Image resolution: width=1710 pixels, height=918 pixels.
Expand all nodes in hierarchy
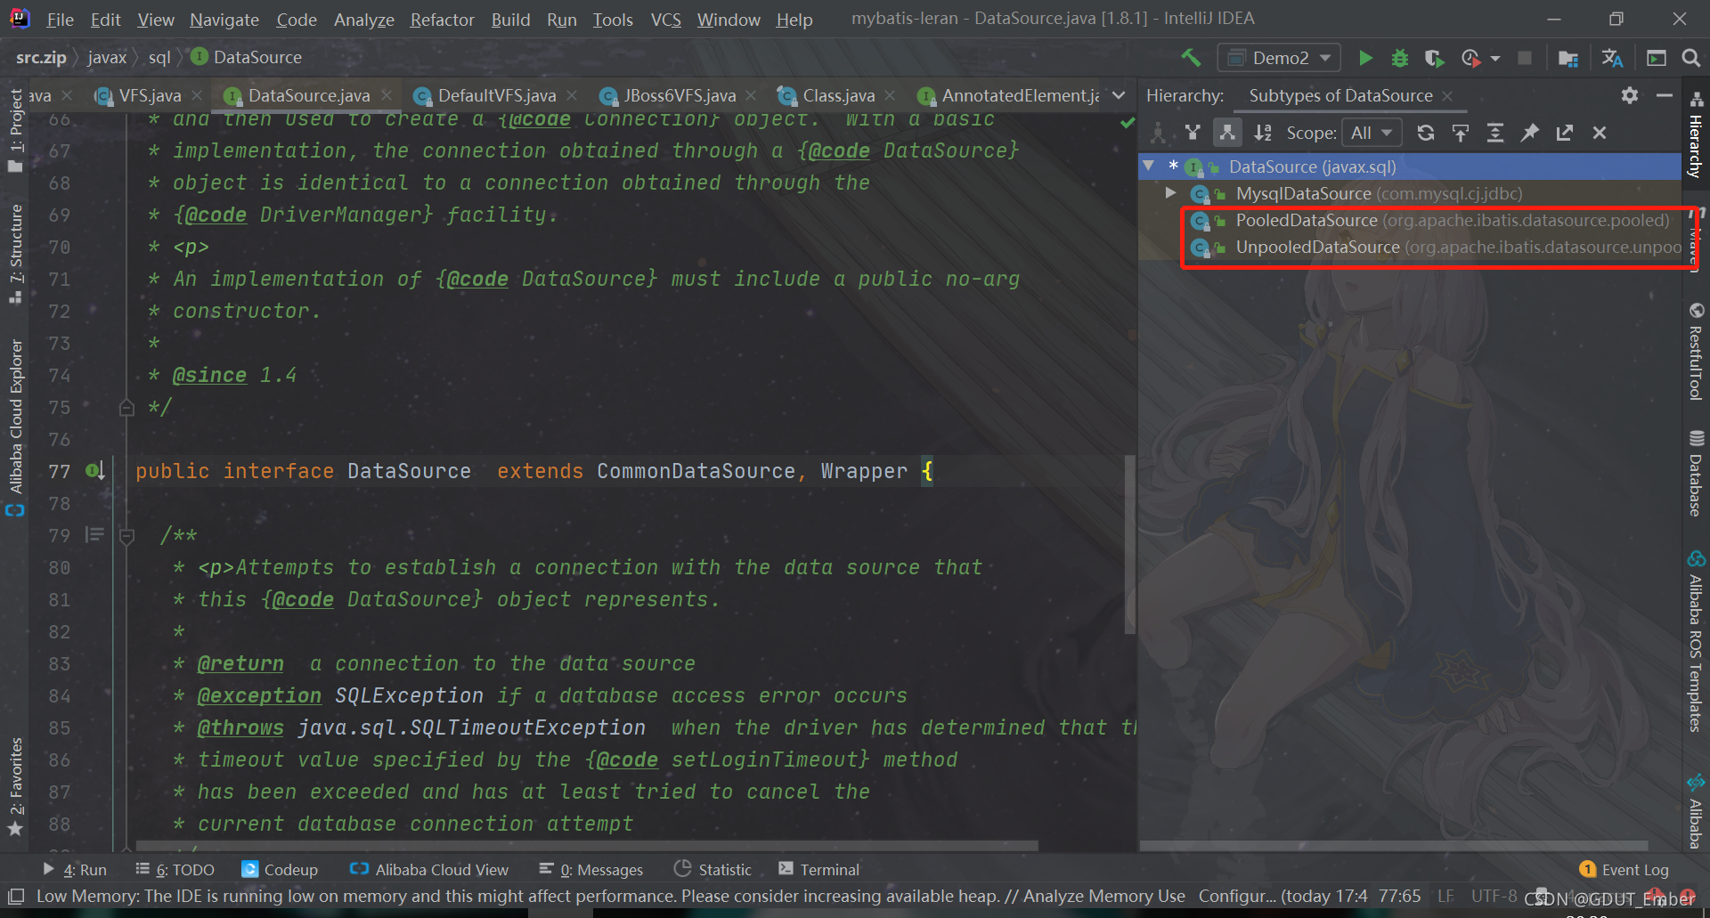[x=1495, y=133]
